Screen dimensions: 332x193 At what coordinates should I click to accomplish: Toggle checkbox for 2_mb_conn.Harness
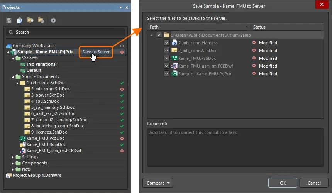167,42
